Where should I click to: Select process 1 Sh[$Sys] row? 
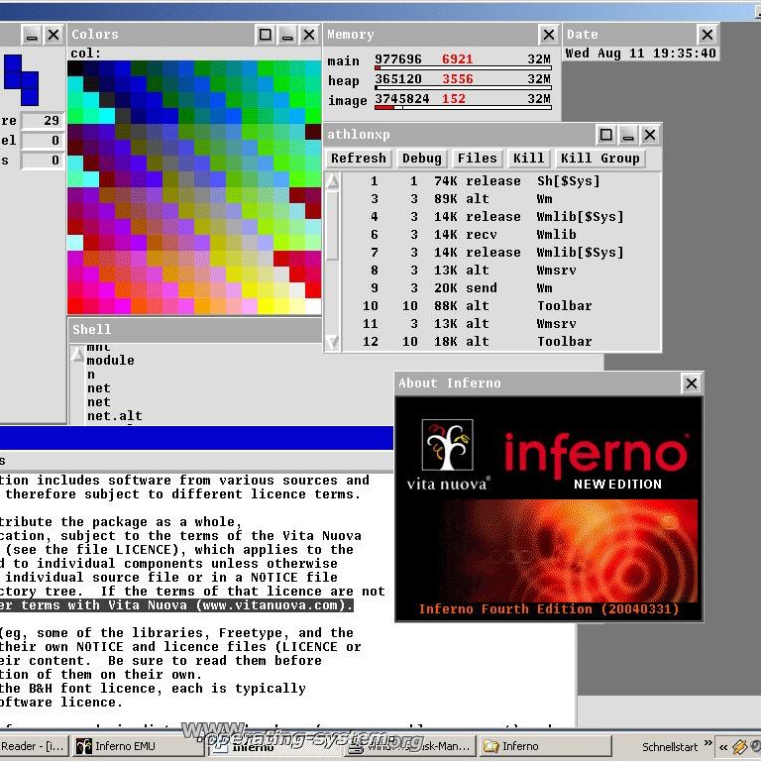pyautogui.click(x=500, y=181)
